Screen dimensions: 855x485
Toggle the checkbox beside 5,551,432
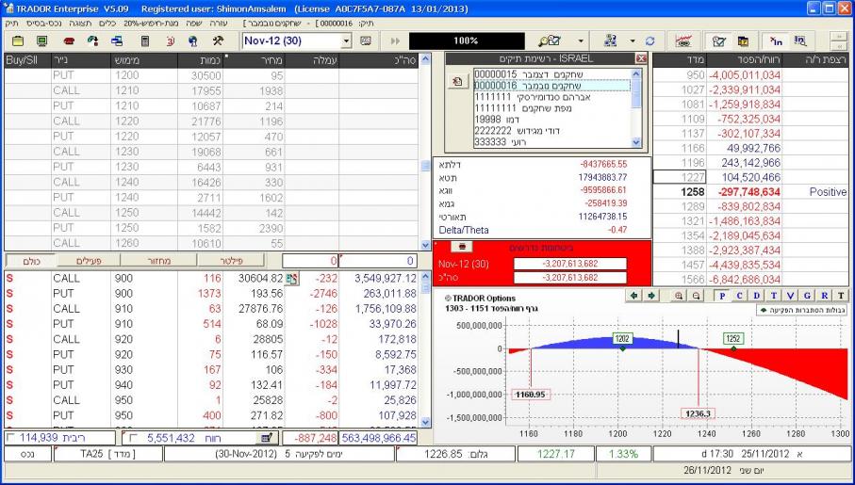click(x=131, y=437)
